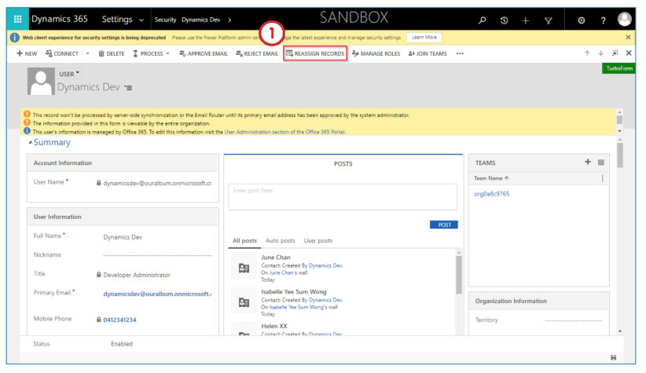This screenshot has height=373, width=646.
Task: Switch to the Auto posts tab
Action: click(x=280, y=240)
